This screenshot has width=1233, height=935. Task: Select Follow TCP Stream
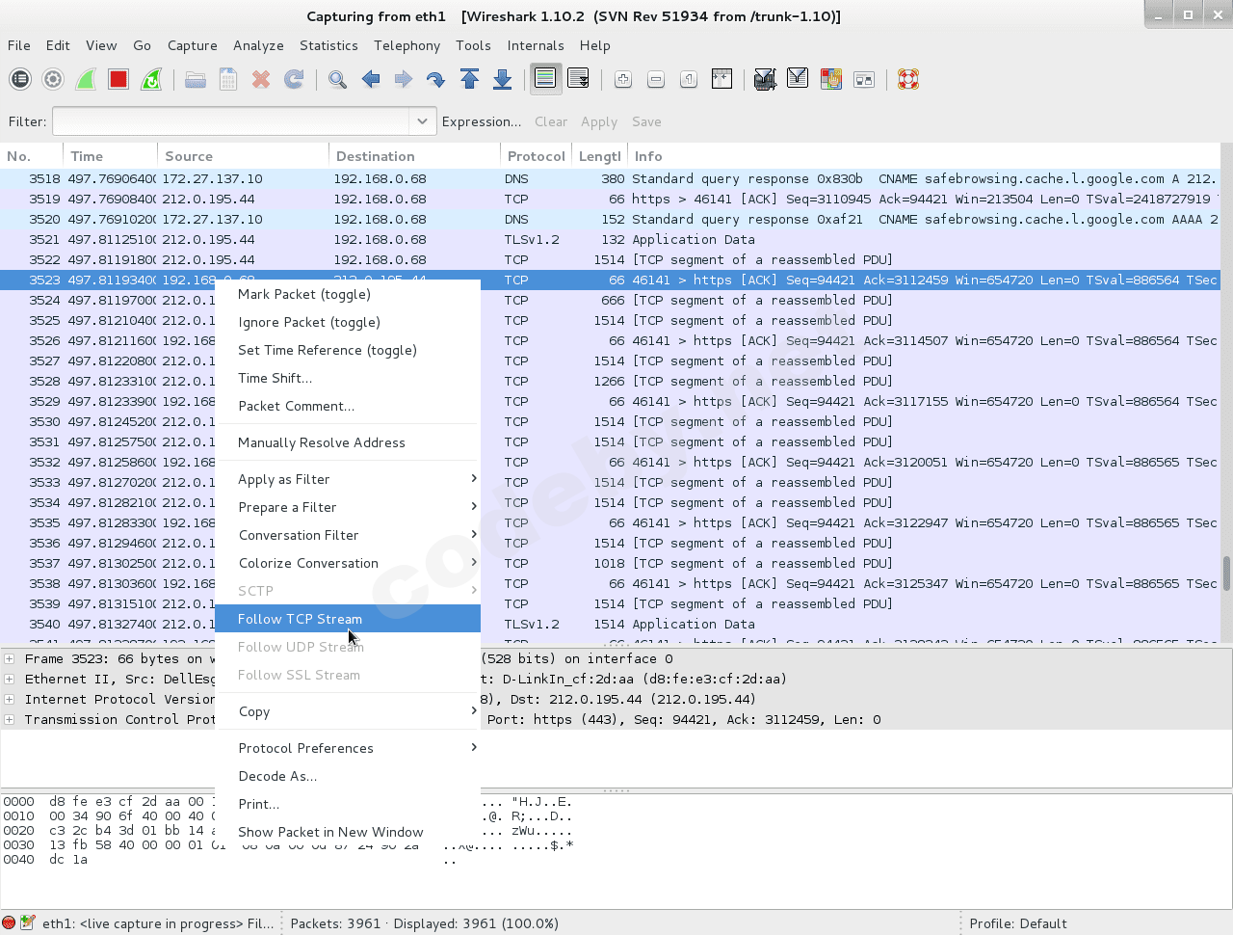(x=300, y=619)
